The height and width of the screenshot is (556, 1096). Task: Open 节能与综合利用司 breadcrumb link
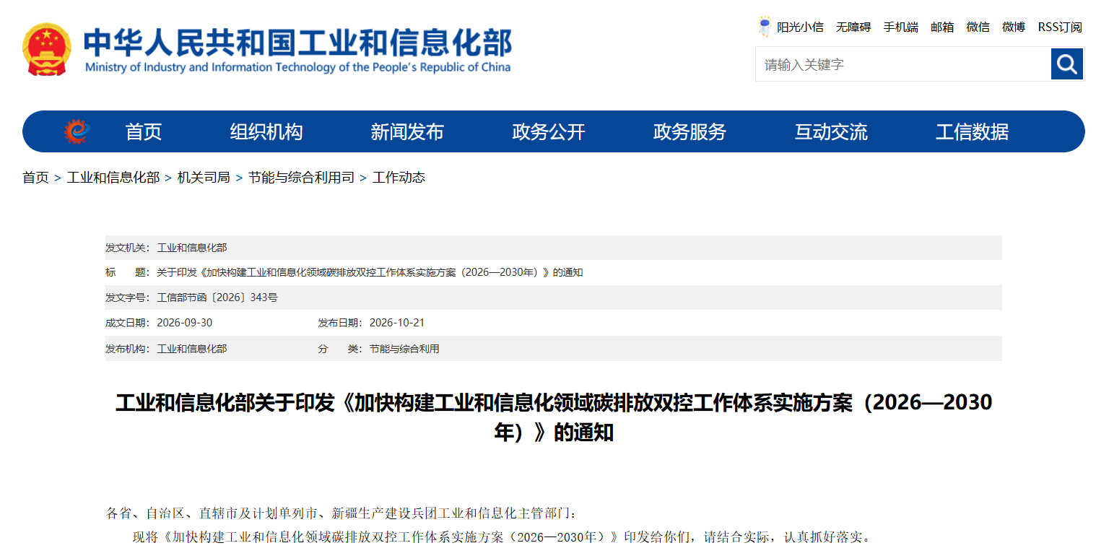(302, 178)
